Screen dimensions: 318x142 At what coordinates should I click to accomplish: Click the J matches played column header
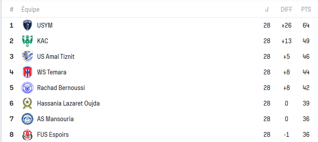[267, 9]
